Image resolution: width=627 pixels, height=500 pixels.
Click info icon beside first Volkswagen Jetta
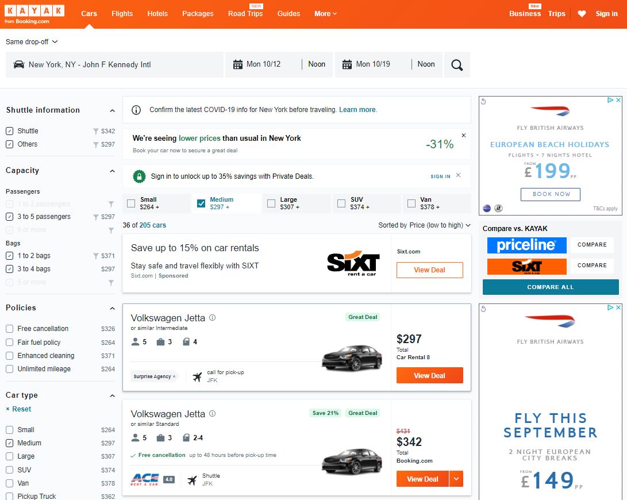coord(212,318)
